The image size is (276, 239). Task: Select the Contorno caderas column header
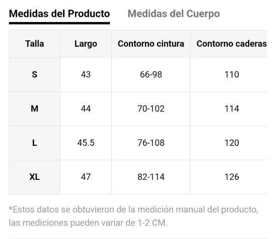coord(231,44)
